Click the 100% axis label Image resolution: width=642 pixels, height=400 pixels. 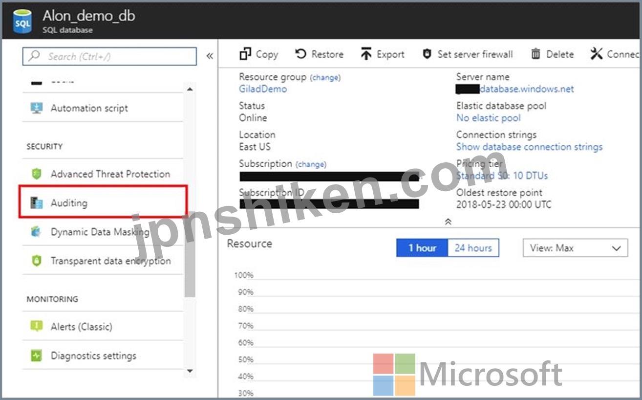[243, 275]
